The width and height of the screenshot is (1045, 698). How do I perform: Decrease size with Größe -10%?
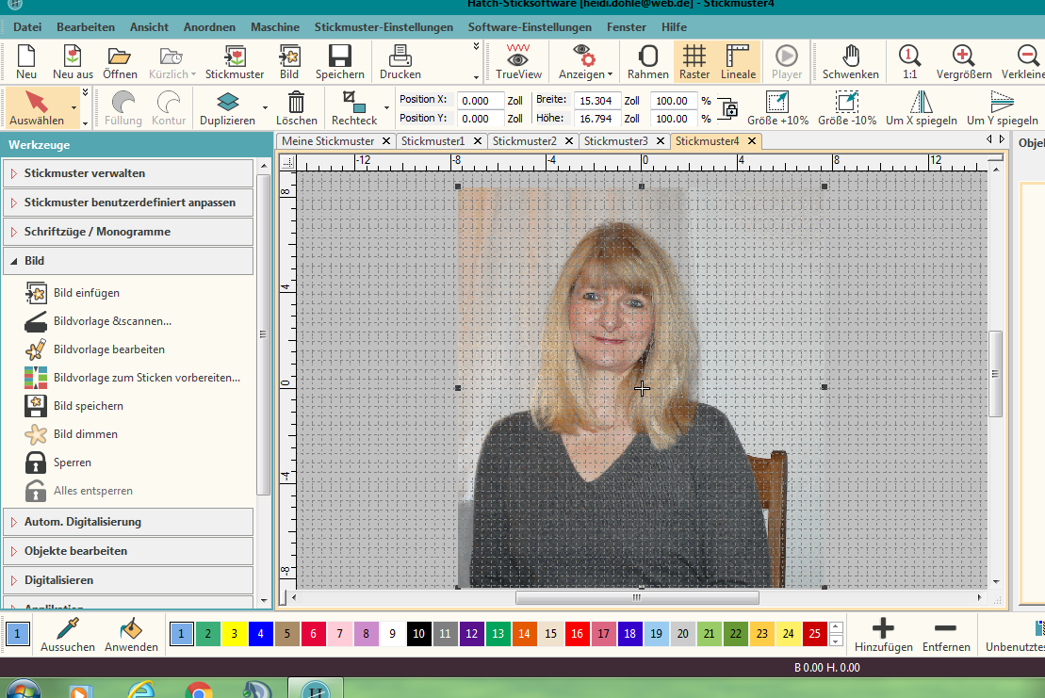click(847, 108)
